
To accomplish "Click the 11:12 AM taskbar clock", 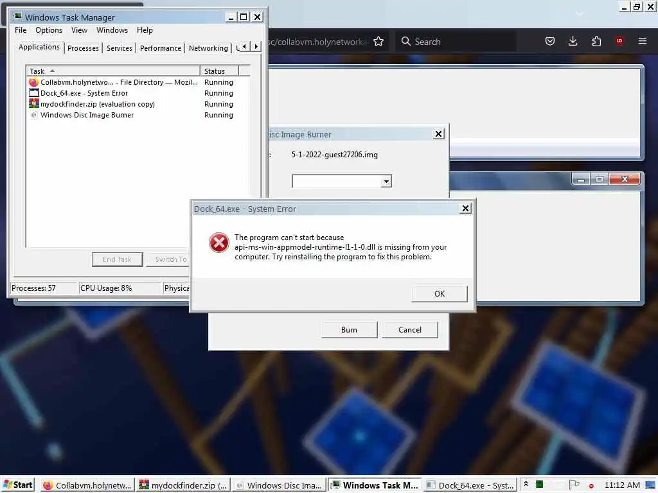I will point(622,485).
